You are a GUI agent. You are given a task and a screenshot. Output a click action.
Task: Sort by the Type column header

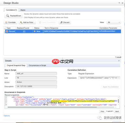10,28
